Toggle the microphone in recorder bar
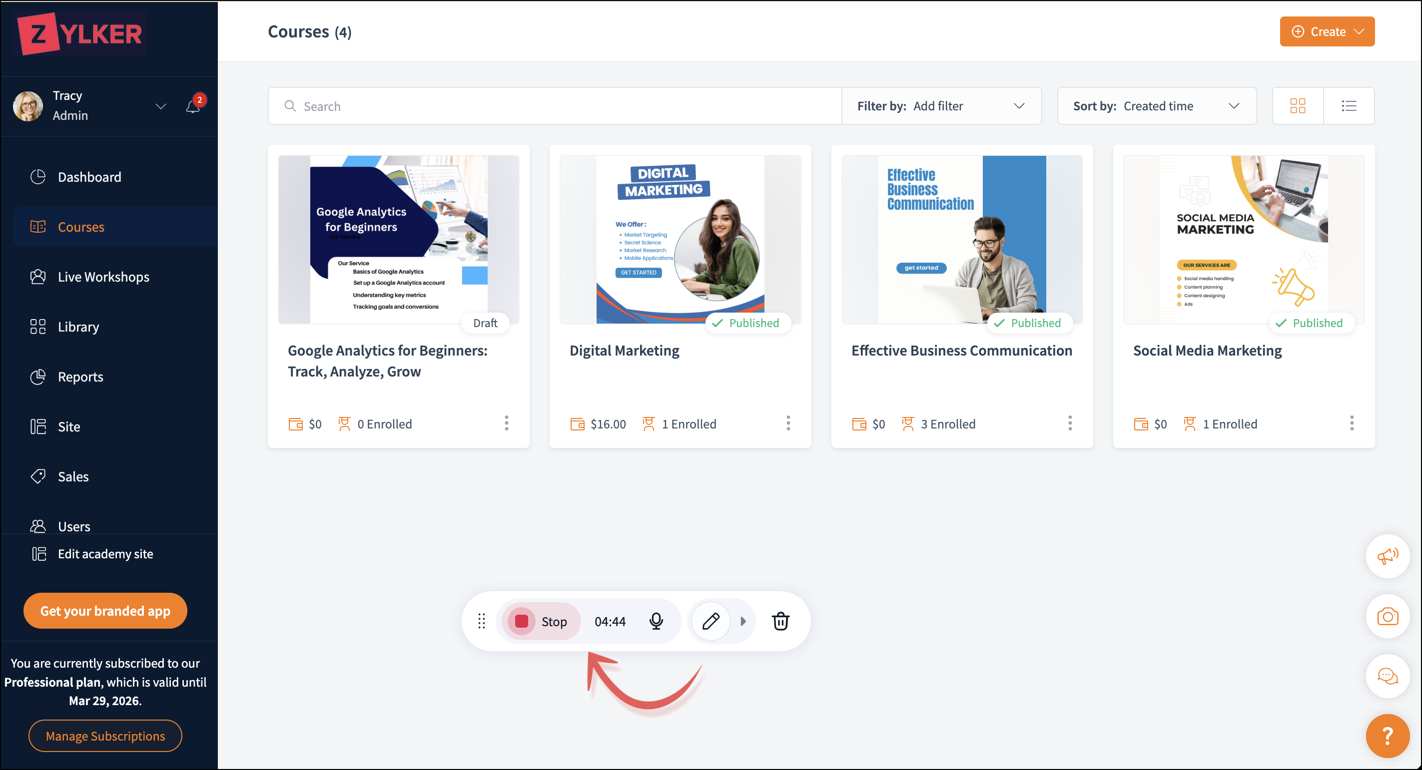Image resolution: width=1422 pixels, height=770 pixels. [656, 621]
